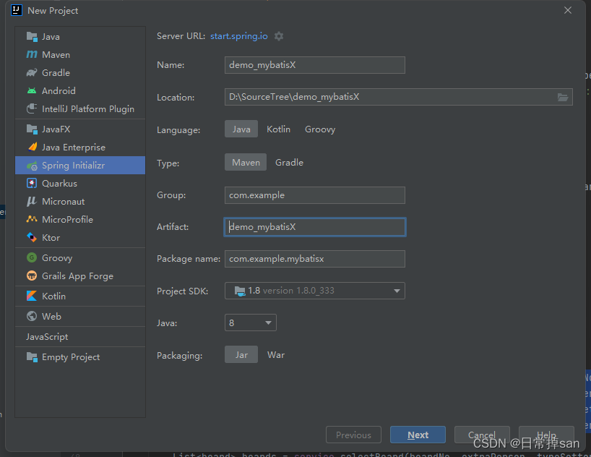Select Kotlin as the language
The image size is (591, 457).
point(279,129)
